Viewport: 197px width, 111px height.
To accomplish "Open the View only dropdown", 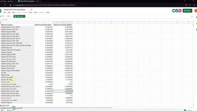I will click(19, 16).
